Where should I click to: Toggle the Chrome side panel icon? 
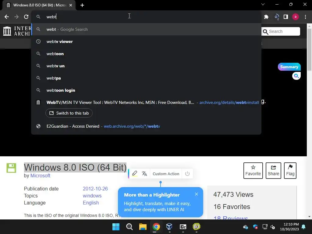pyautogui.click(x=286, y=17)
